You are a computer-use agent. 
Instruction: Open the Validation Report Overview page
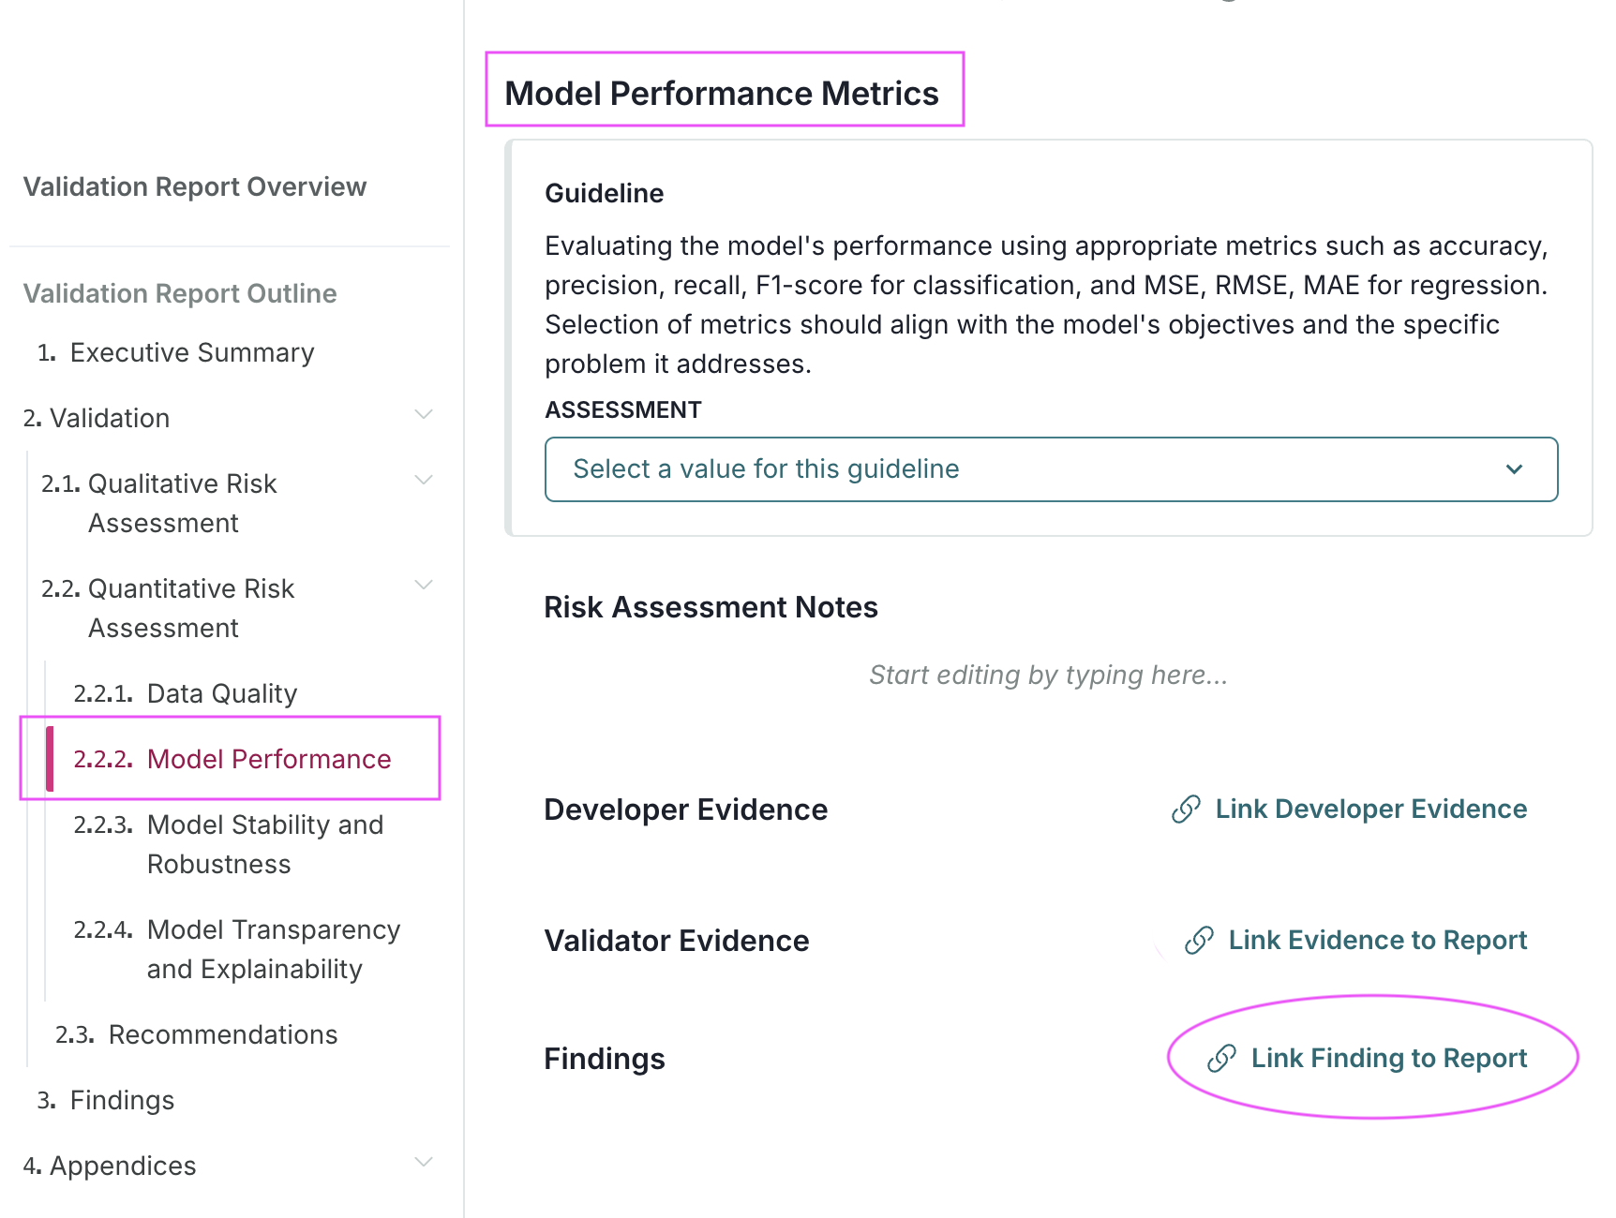(x=194, y=186)
